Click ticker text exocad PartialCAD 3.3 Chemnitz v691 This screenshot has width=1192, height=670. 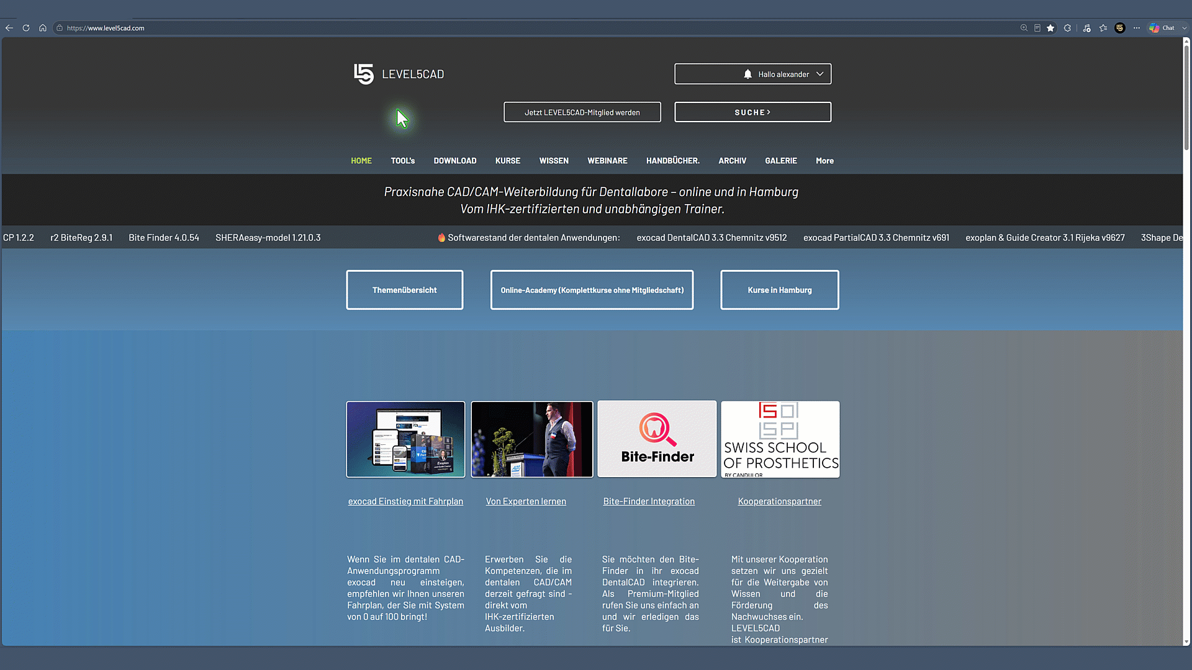(x=876, y=238)
